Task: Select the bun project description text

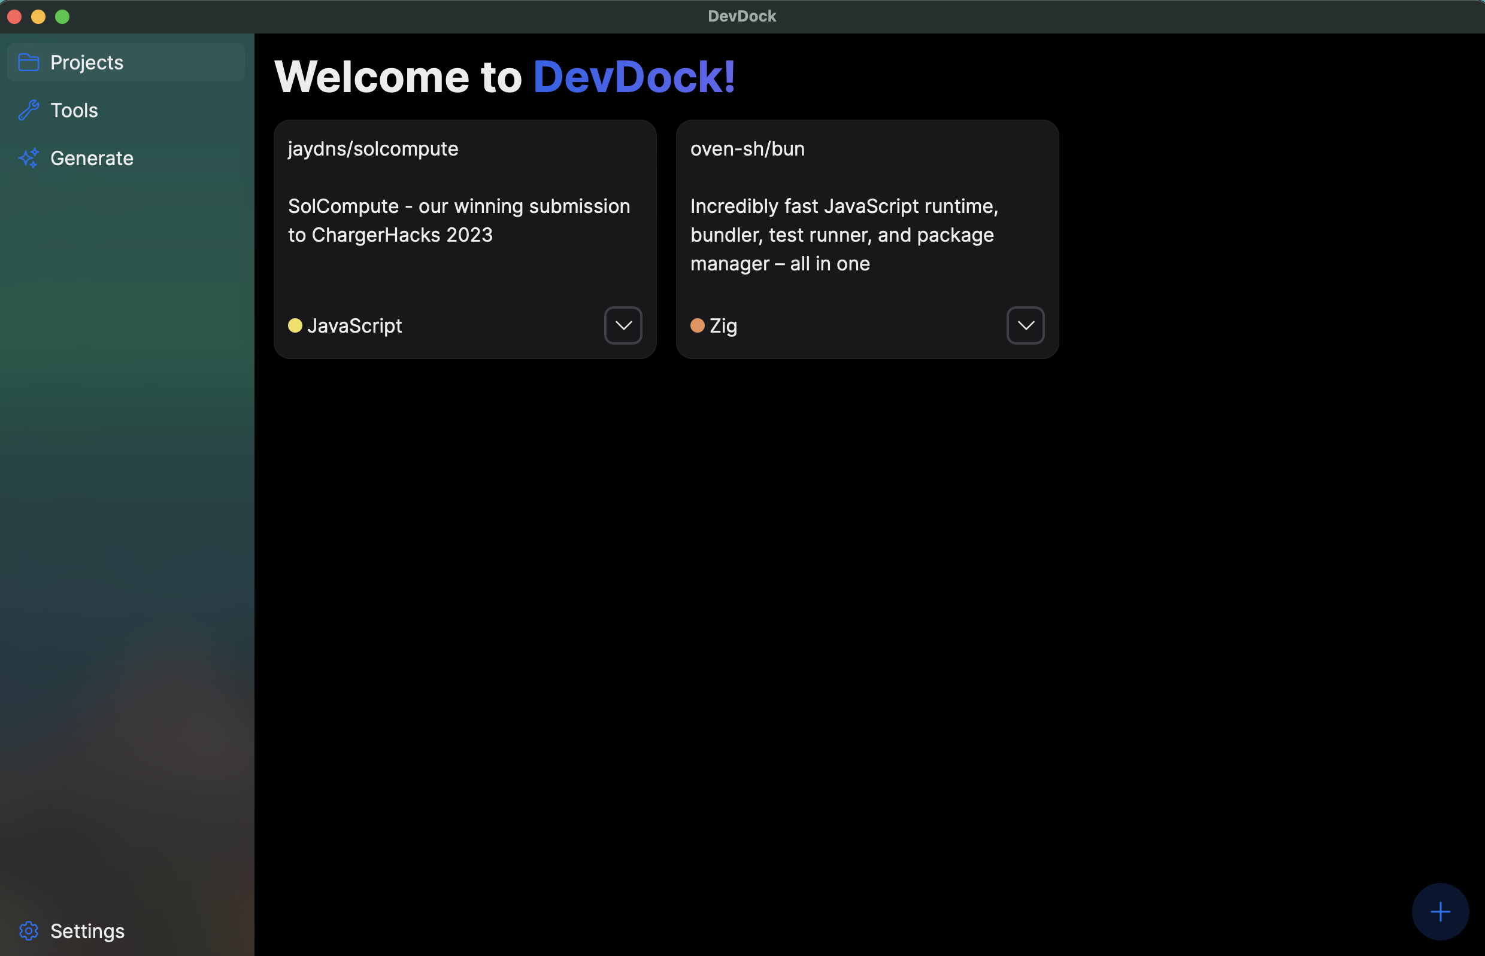Action: coord(844,235)
